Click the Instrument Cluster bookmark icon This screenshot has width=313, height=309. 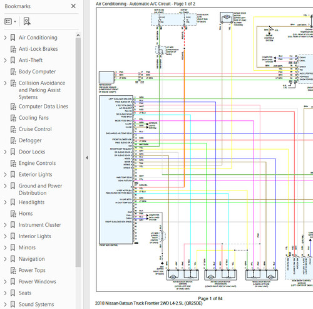point(13,225)
